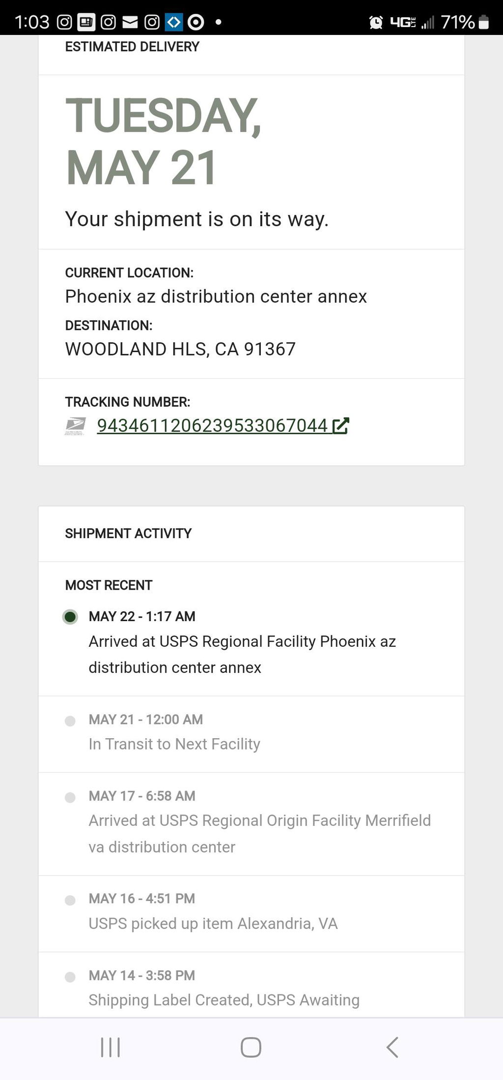Screen dimensions: 503x1080
Task: Select the green May 22 timeline marker
Action: click(x=70, y=617)
